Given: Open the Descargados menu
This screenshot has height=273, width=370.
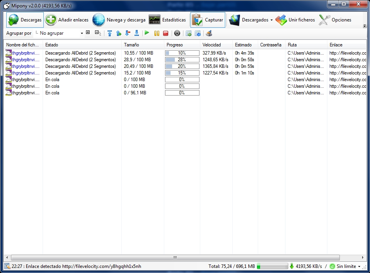Looking at the screenshot, I should tap(251, 20).
